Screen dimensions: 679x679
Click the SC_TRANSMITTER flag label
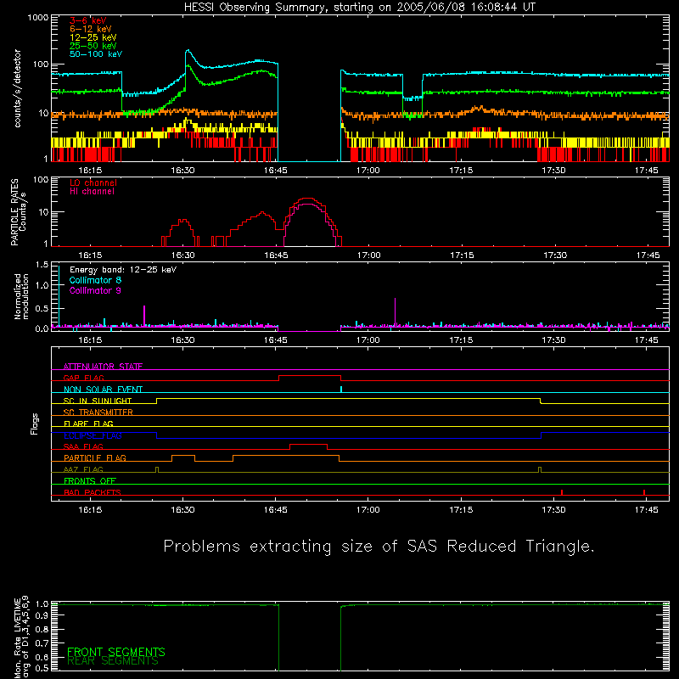98,412
